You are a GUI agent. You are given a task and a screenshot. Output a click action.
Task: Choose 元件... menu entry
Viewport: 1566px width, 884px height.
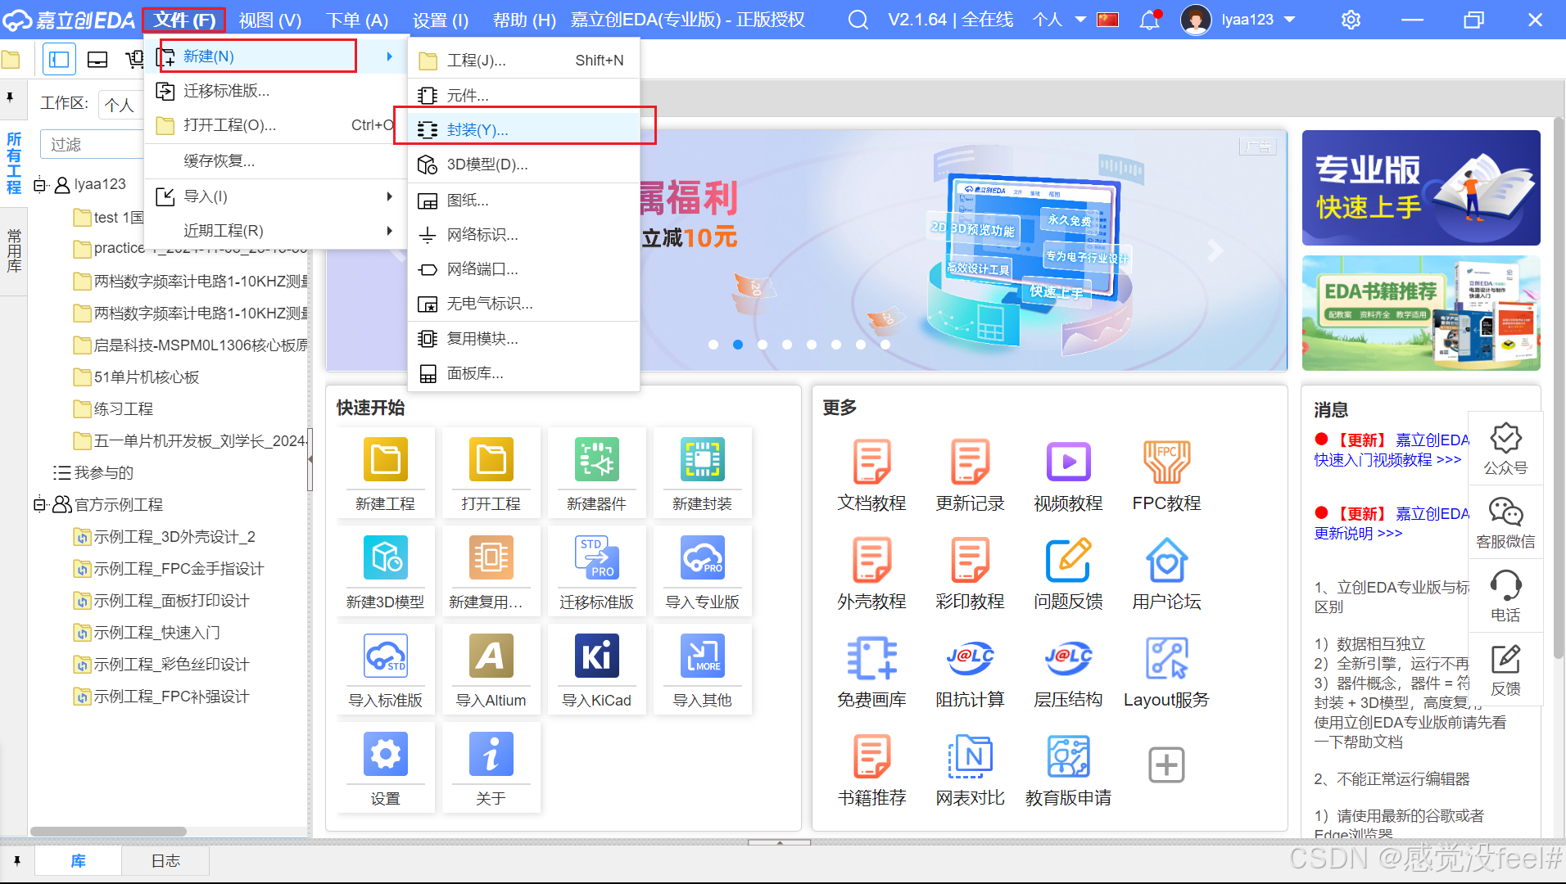pyautogui.click(x=524, y=96)
